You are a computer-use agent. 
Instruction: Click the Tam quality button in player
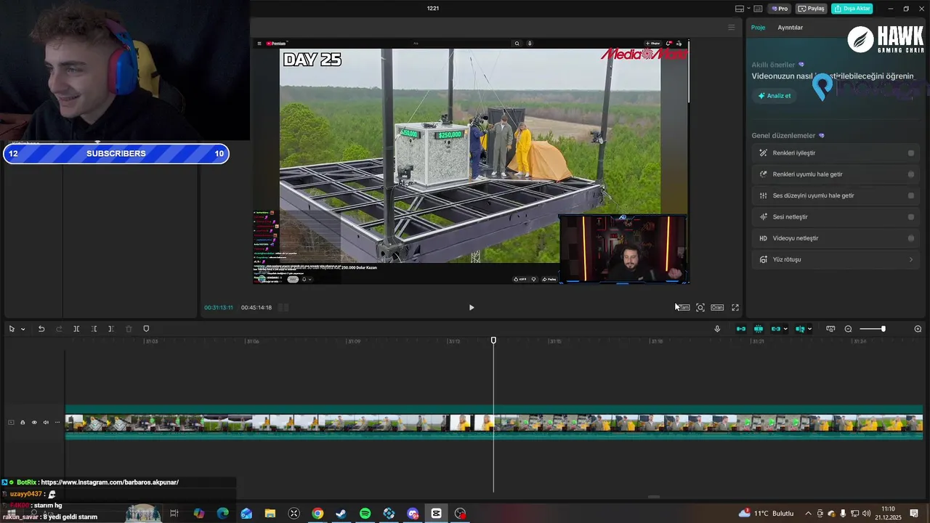pos(683,308)
